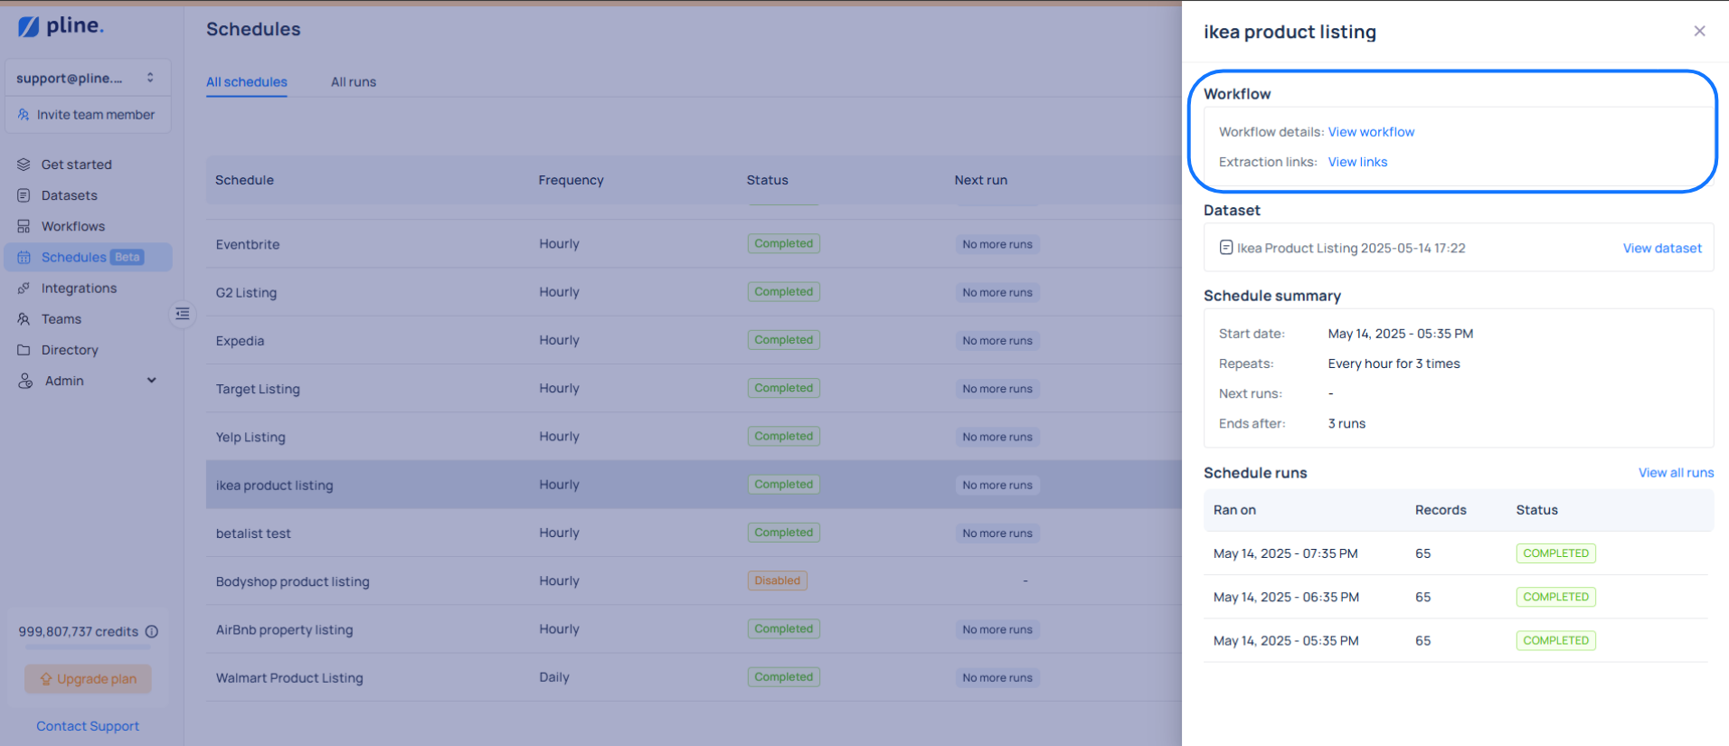Click the Upgrade plan button
Image resolution: width=1729 pixels, height=746 pixels.
click(88, 679)
